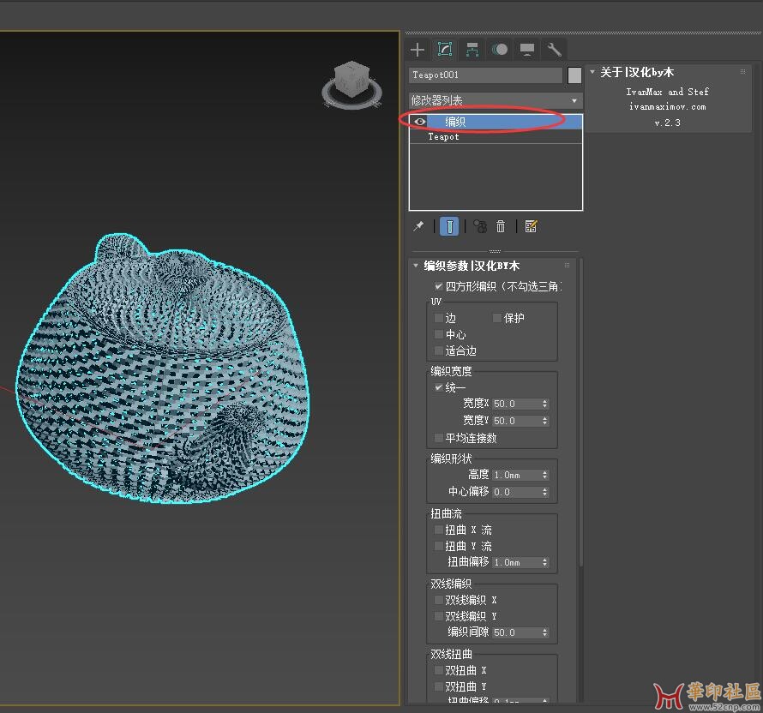The width and height of the screenshot is (763, 713).
Task: Remove modifier with trash icon
Action: click(x=501, y=226)
